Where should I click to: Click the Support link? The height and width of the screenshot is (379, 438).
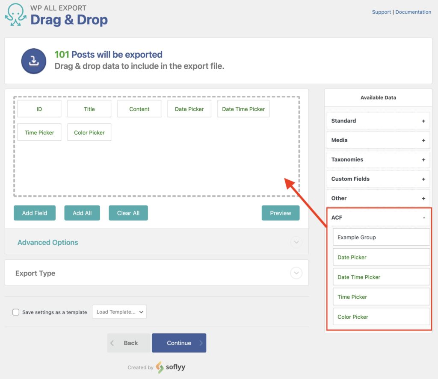point(381,12)
